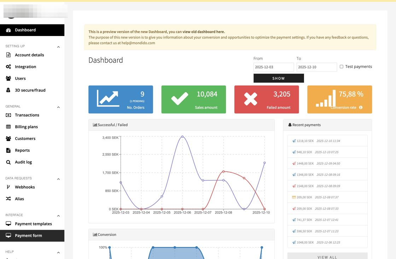Click the Transactions money icon
This screenshot has width=396, height=259.
[8, 115]
